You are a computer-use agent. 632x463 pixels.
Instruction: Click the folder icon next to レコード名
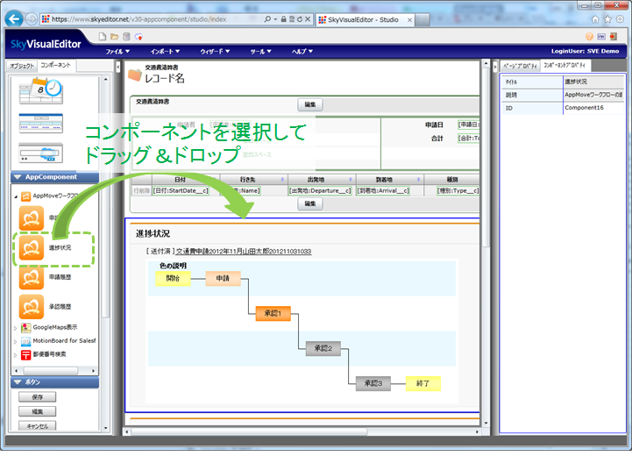pyautogui.click(x=135, y=75)
